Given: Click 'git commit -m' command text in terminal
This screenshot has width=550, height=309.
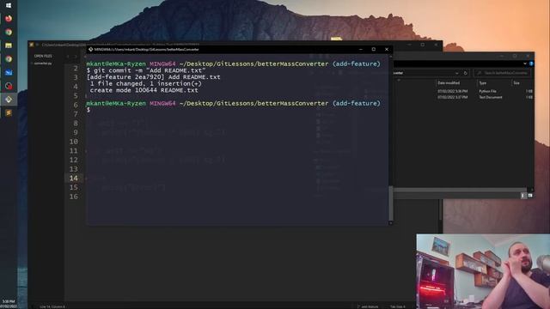Looking at the screenshot, I should click(119, 70).
